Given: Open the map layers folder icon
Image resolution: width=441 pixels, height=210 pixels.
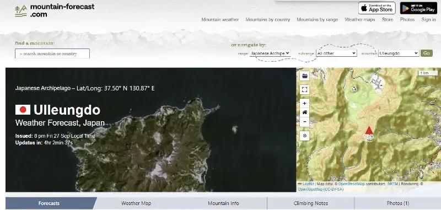Looking at the screenshot, I should tap(305, 76).
